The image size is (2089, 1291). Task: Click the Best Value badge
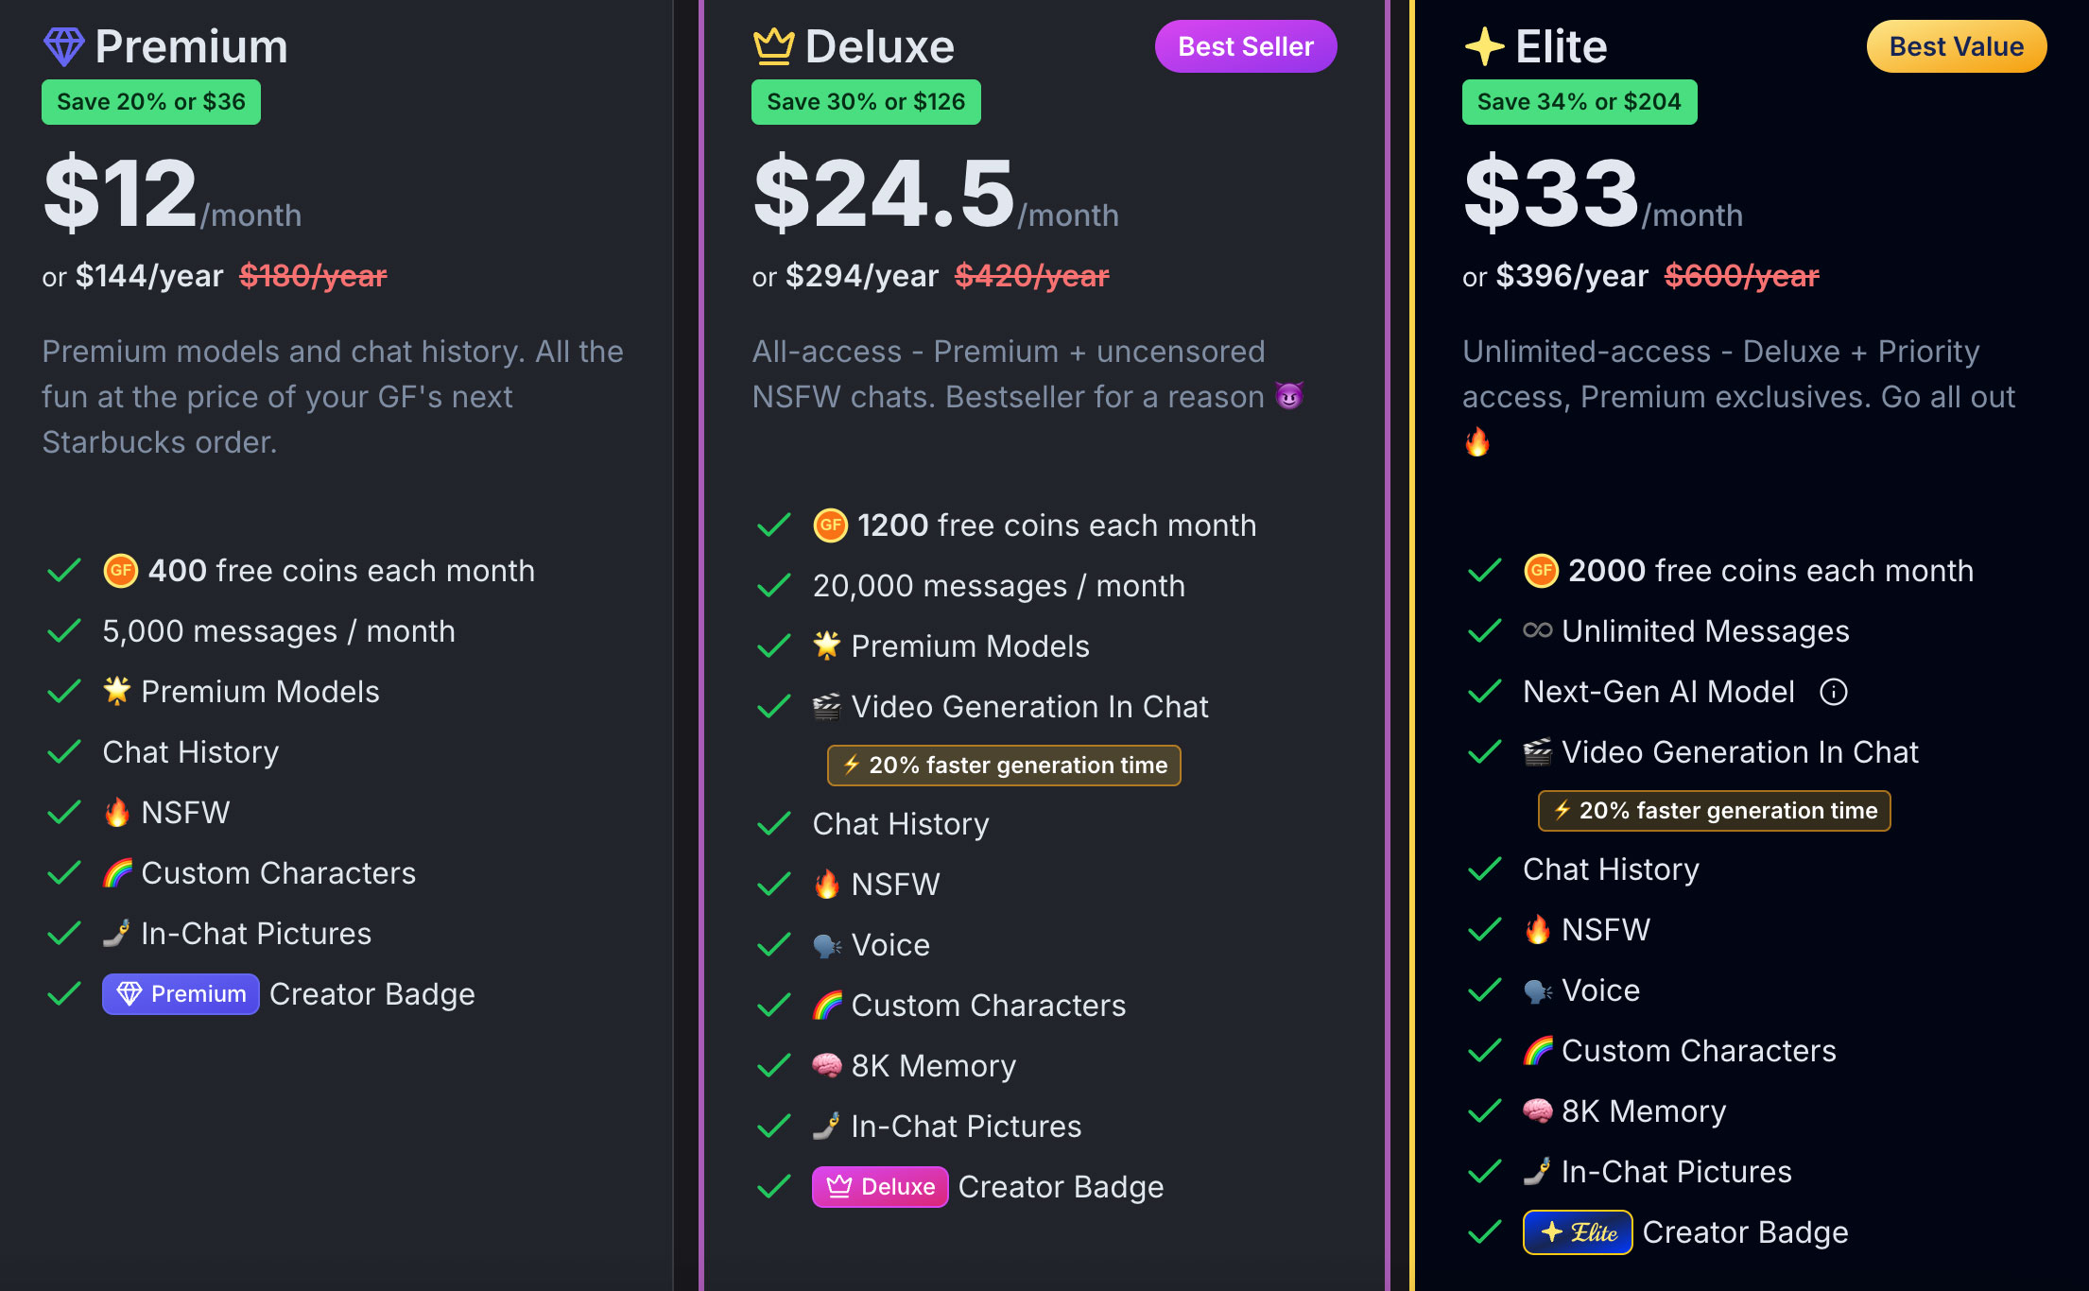click(x=1956, y=45)
